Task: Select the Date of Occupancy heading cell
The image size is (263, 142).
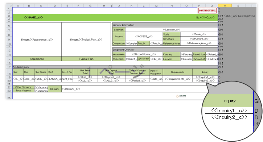Action: click(156, 72)
